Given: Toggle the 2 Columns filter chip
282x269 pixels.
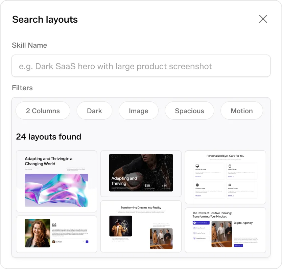Looking at the screenshot, I should point(43,111).
